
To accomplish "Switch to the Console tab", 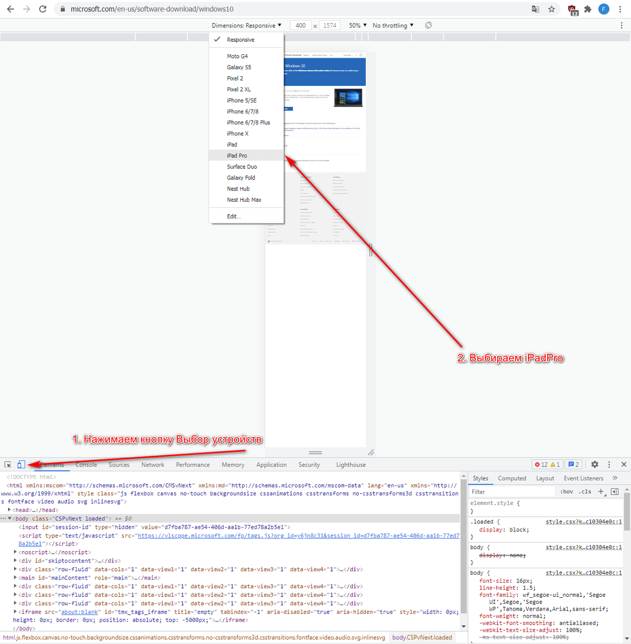I will [x=86, y=465].
